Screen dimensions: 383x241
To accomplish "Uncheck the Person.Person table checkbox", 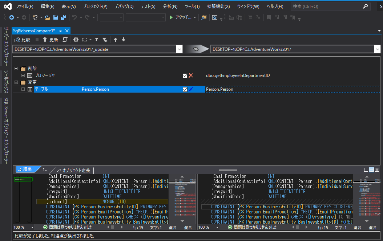I will 185,90.
